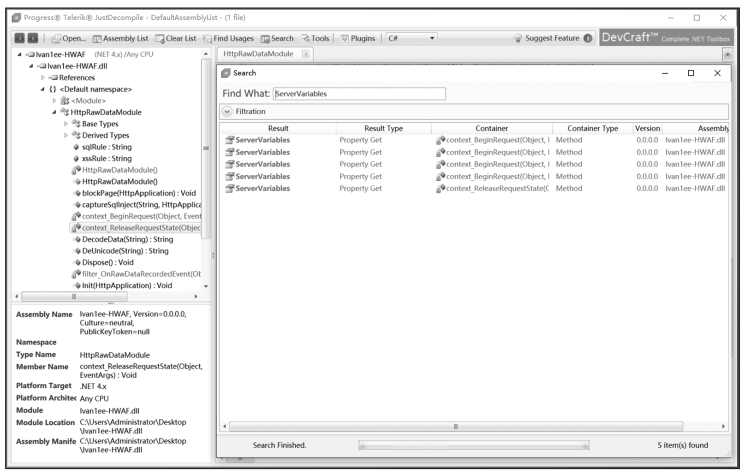This screenshot has height=474, width=745.
Task: Click the References folder icon
Action: point(54,77)
